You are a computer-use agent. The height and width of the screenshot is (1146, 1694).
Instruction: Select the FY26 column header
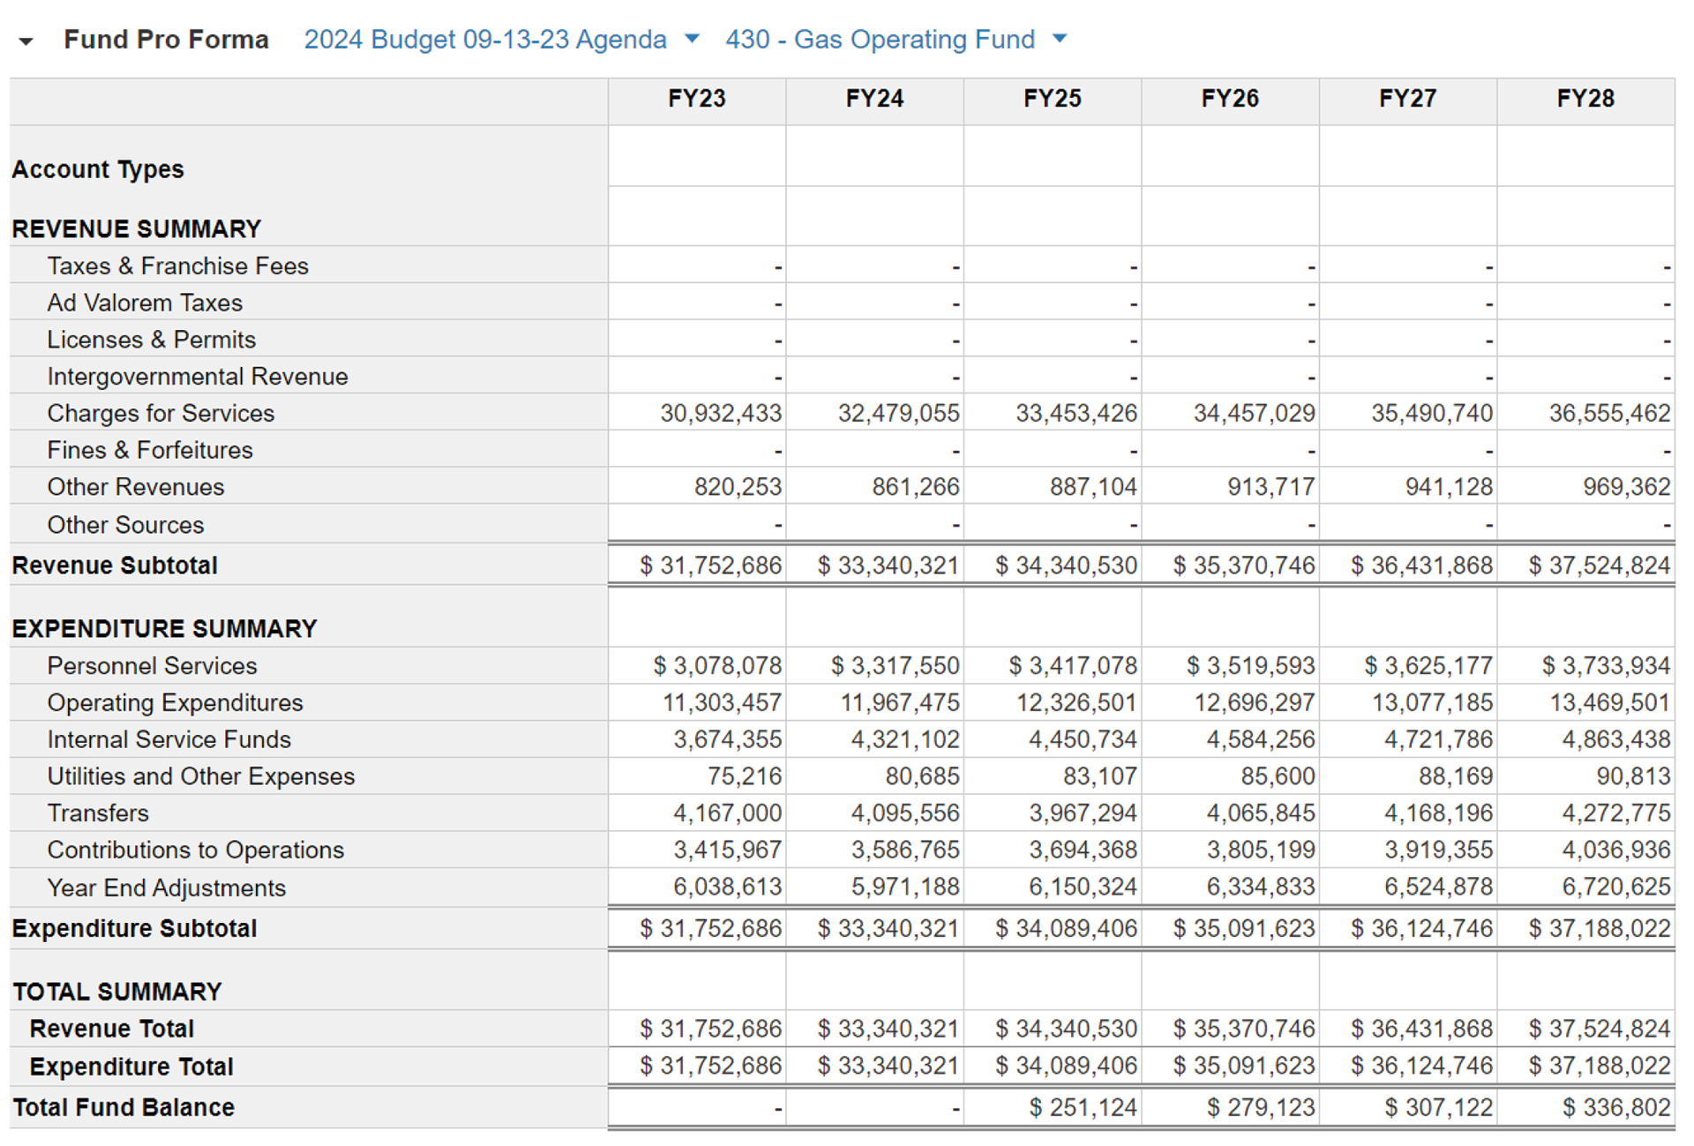[x=1230, y=99]
